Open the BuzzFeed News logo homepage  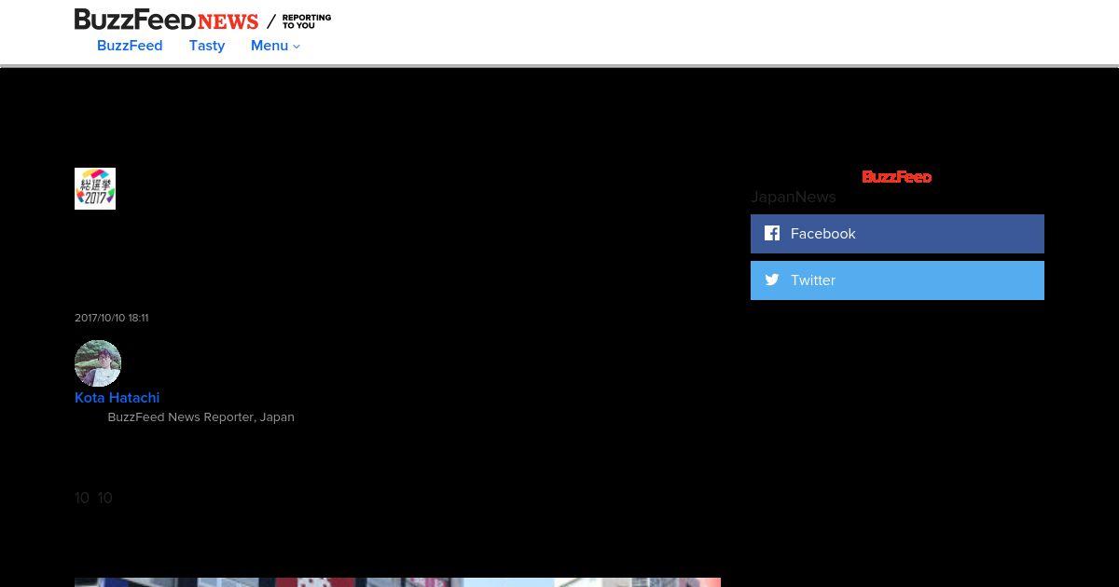pos(166,20)
